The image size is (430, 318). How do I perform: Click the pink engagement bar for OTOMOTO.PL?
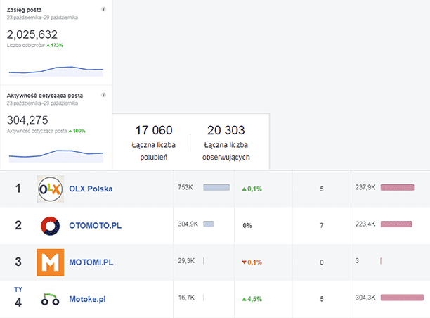click(396, 224)
